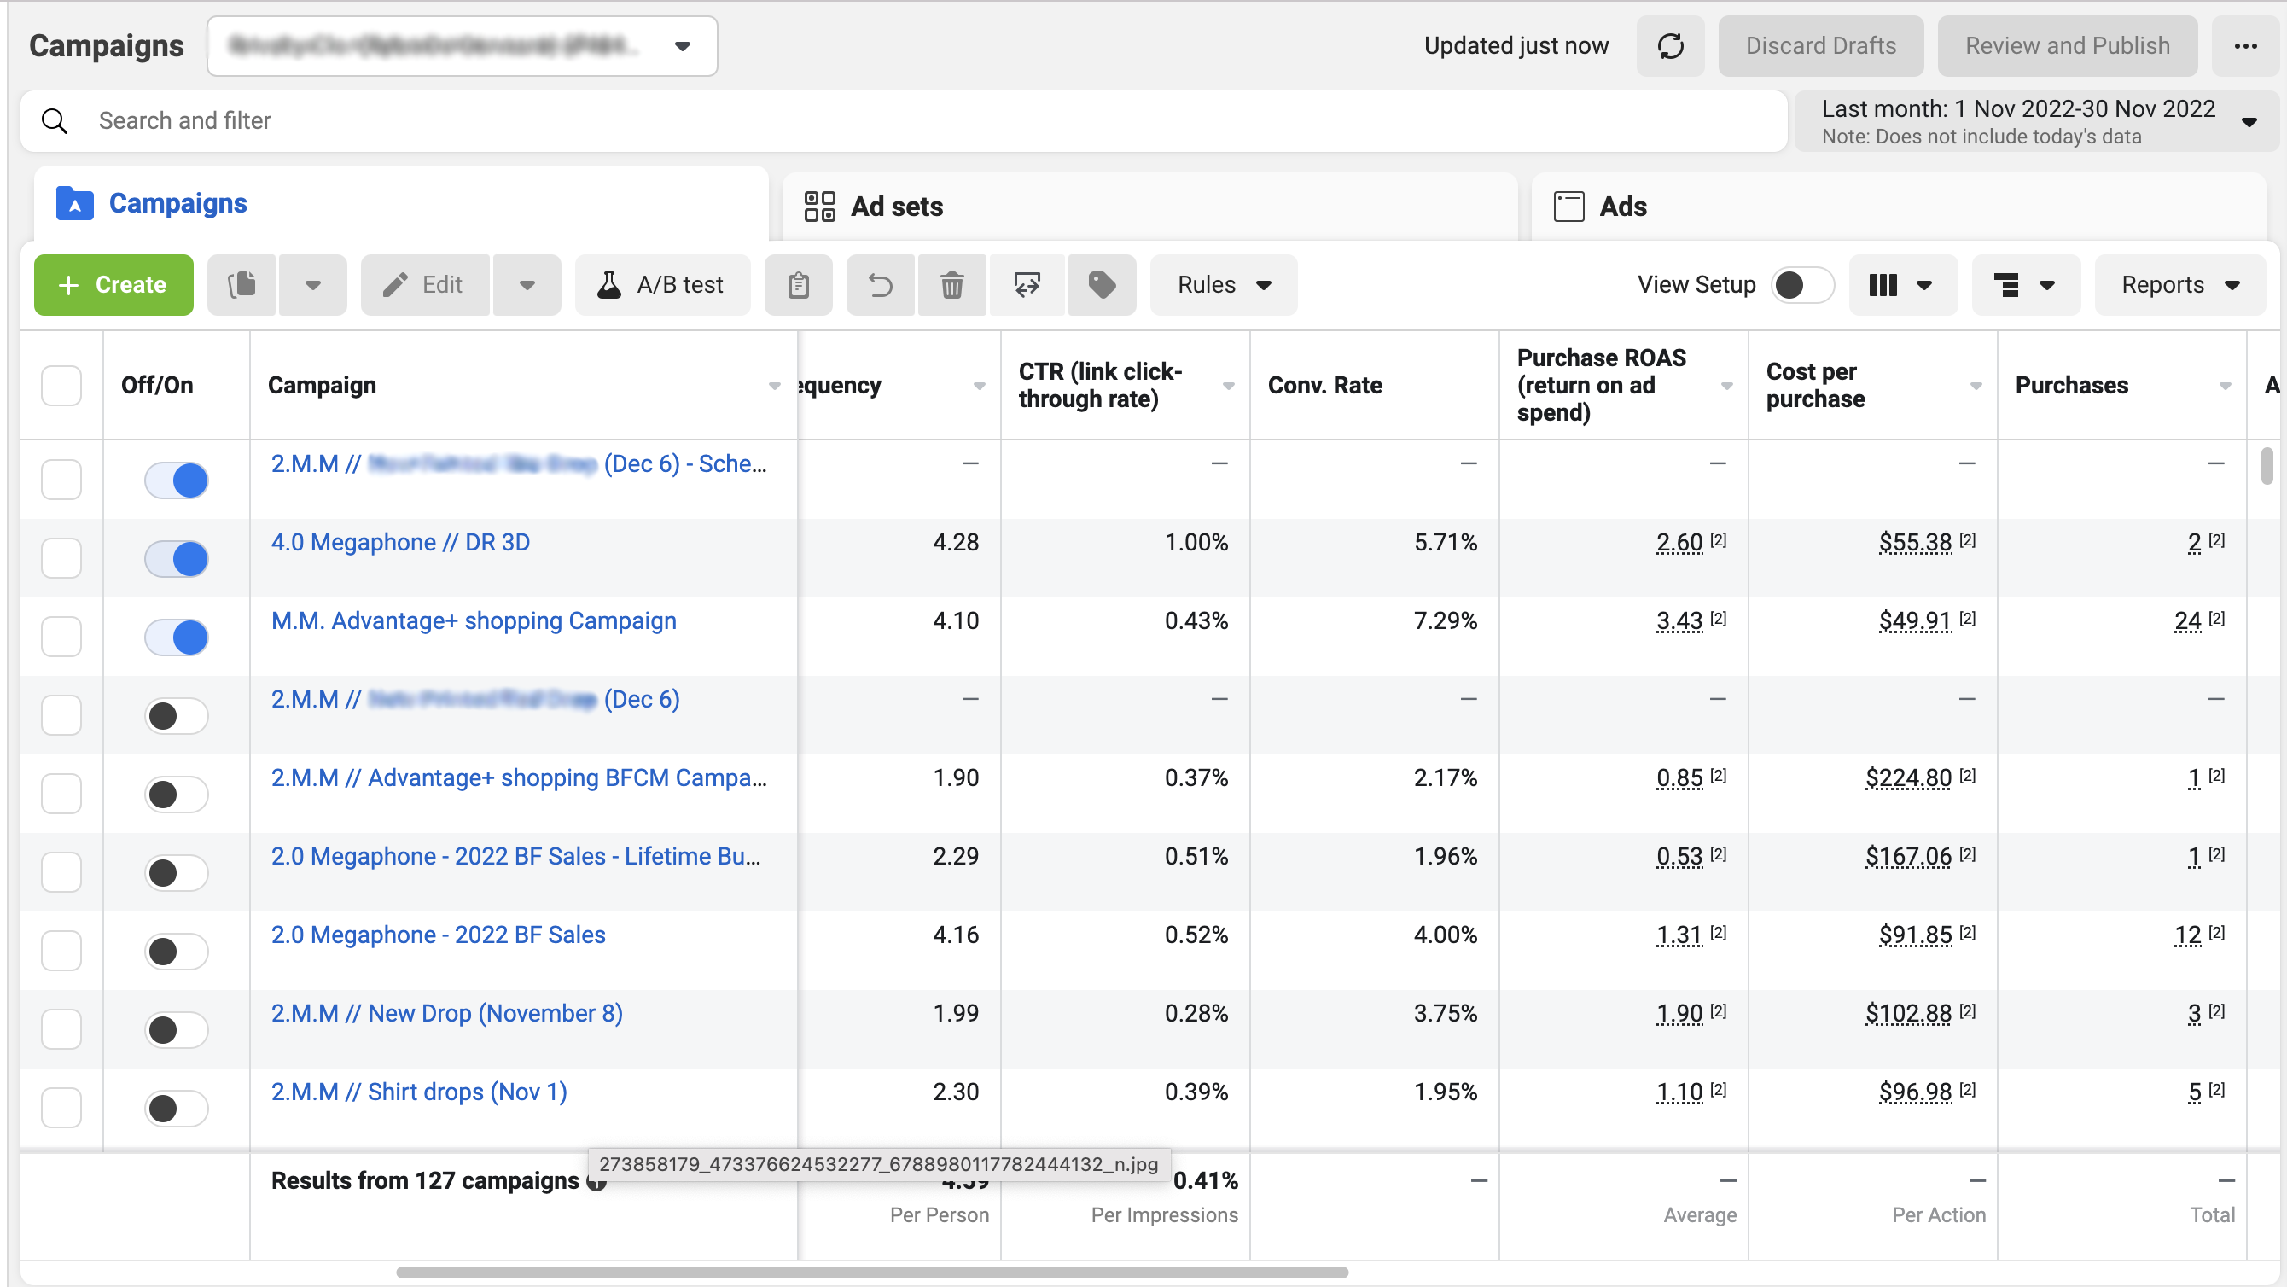The image size is (2287, 1287).
Task: Switch to the Ads tab
Action: [x=1622, y=206]
